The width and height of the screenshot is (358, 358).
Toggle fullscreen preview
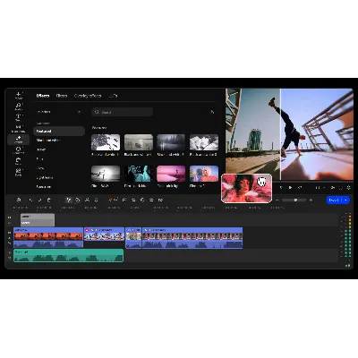click(x=341, y=188)
